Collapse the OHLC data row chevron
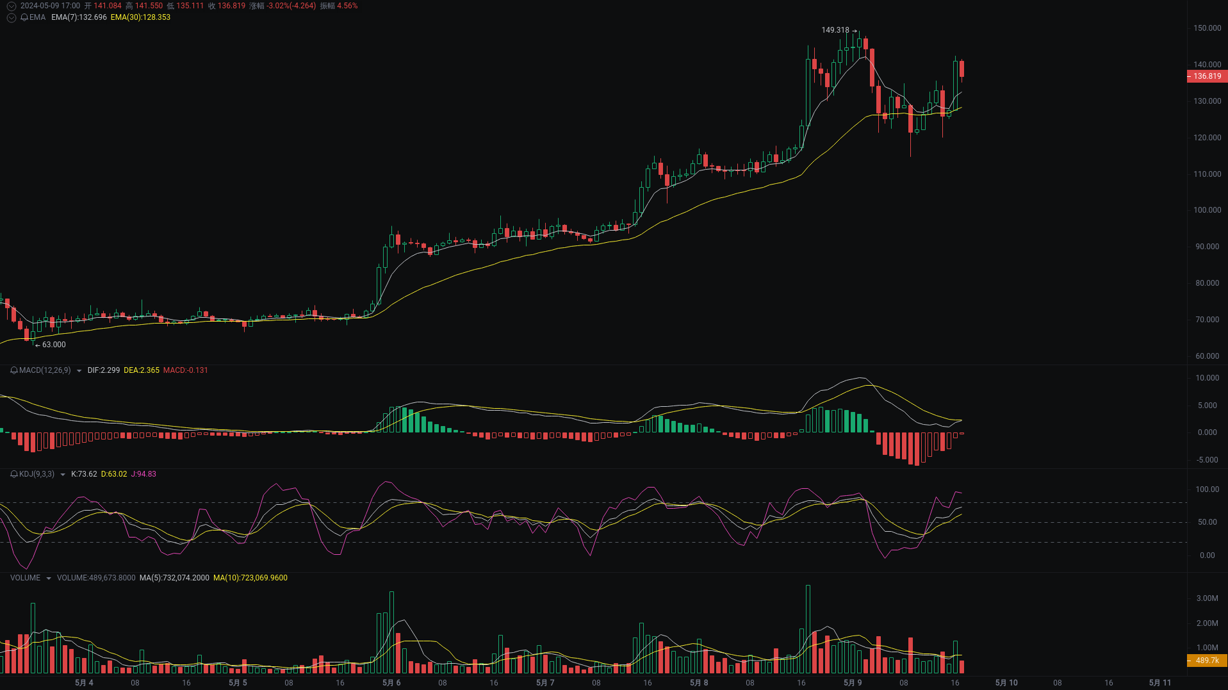Screen dimensions: 1228x690 11,6
